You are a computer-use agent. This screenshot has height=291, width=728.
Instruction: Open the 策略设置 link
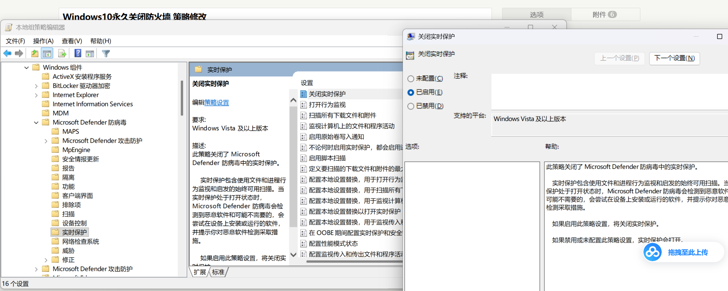point(217,102)
